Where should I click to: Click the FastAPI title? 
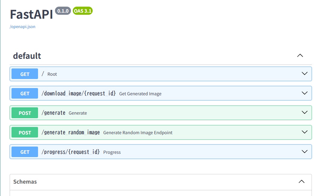31,14
